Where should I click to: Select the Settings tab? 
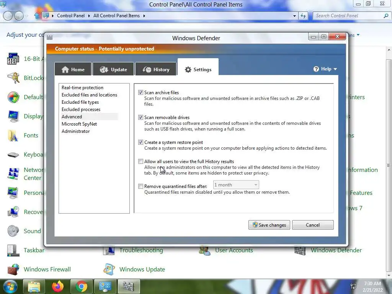pos(198,67)
